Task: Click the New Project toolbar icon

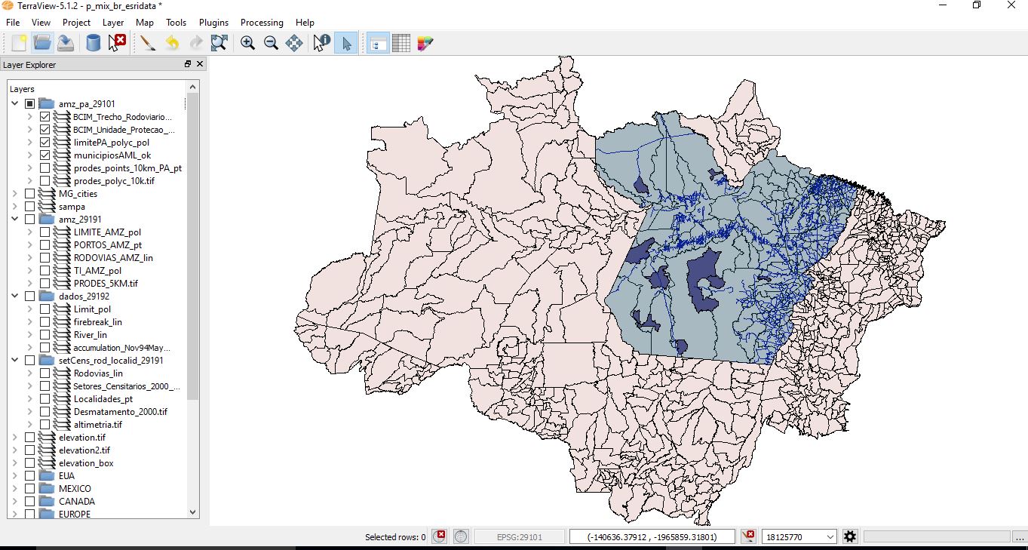Action: pyautogui.click(x=19, y=43)
